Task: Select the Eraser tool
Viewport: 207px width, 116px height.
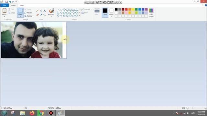Action: coord(38,15)
